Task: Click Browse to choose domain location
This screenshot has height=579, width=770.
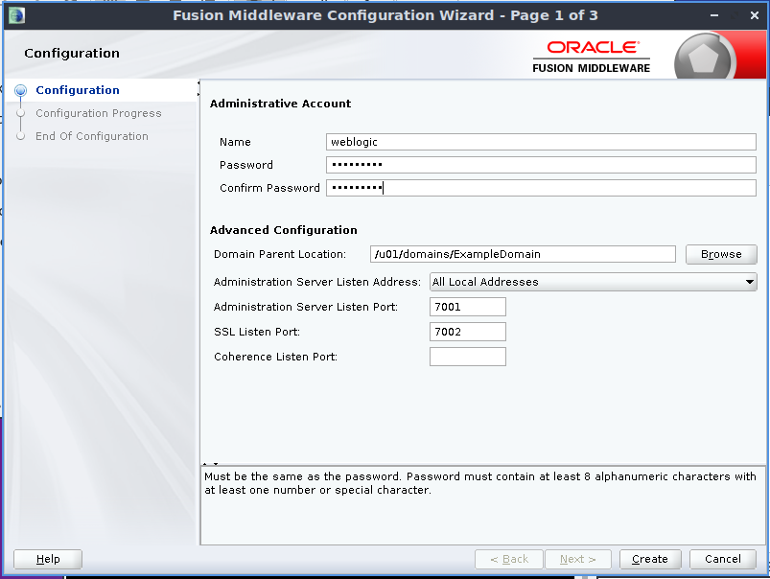Action: tap(721, 254)
